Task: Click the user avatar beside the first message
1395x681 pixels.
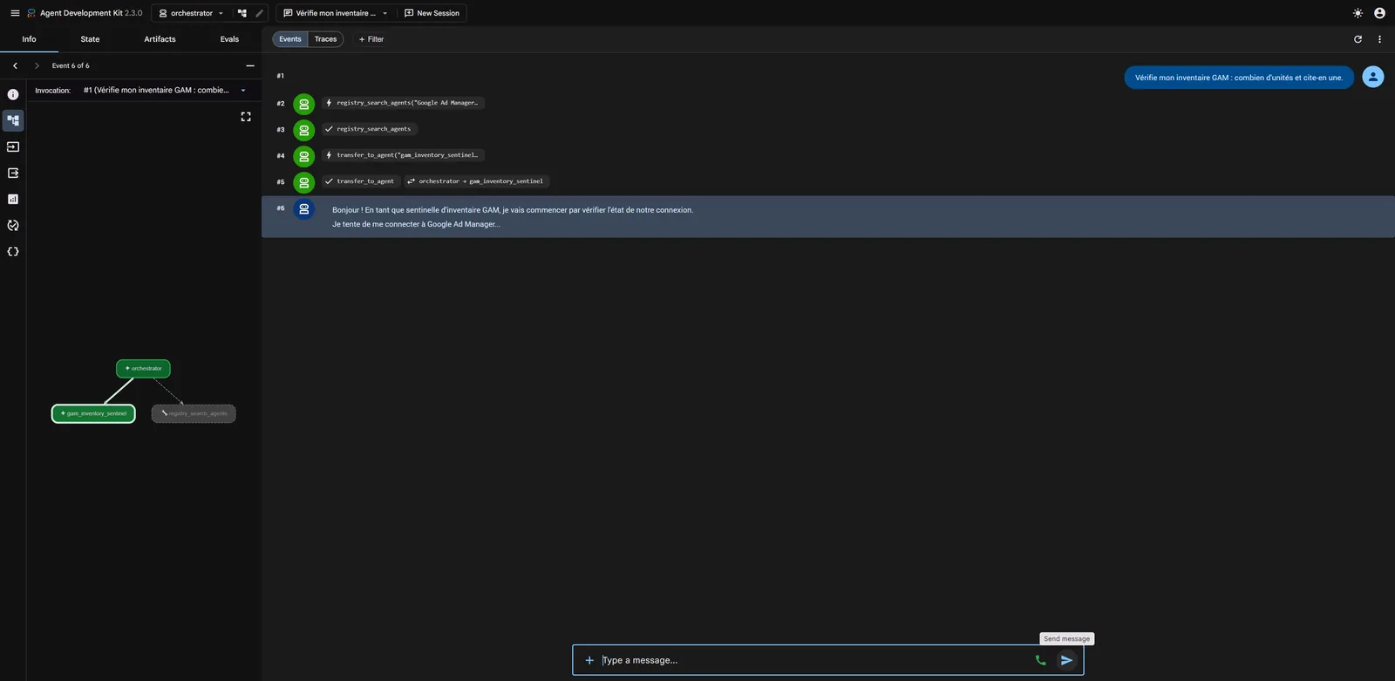Action: point(1373,77)
